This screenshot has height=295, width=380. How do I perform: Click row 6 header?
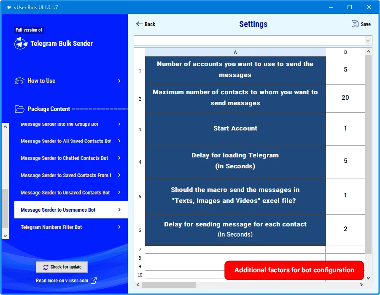tap(140, 230)
